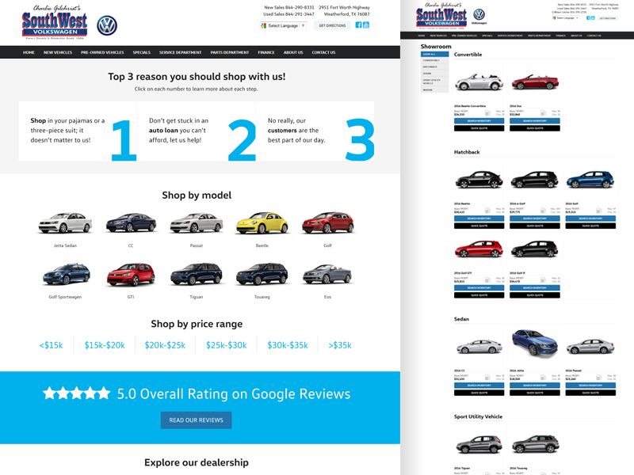Screen dimensions: 634x475
Task: Click the GET DIRECTIONS button on the left page
Action: 332,25
